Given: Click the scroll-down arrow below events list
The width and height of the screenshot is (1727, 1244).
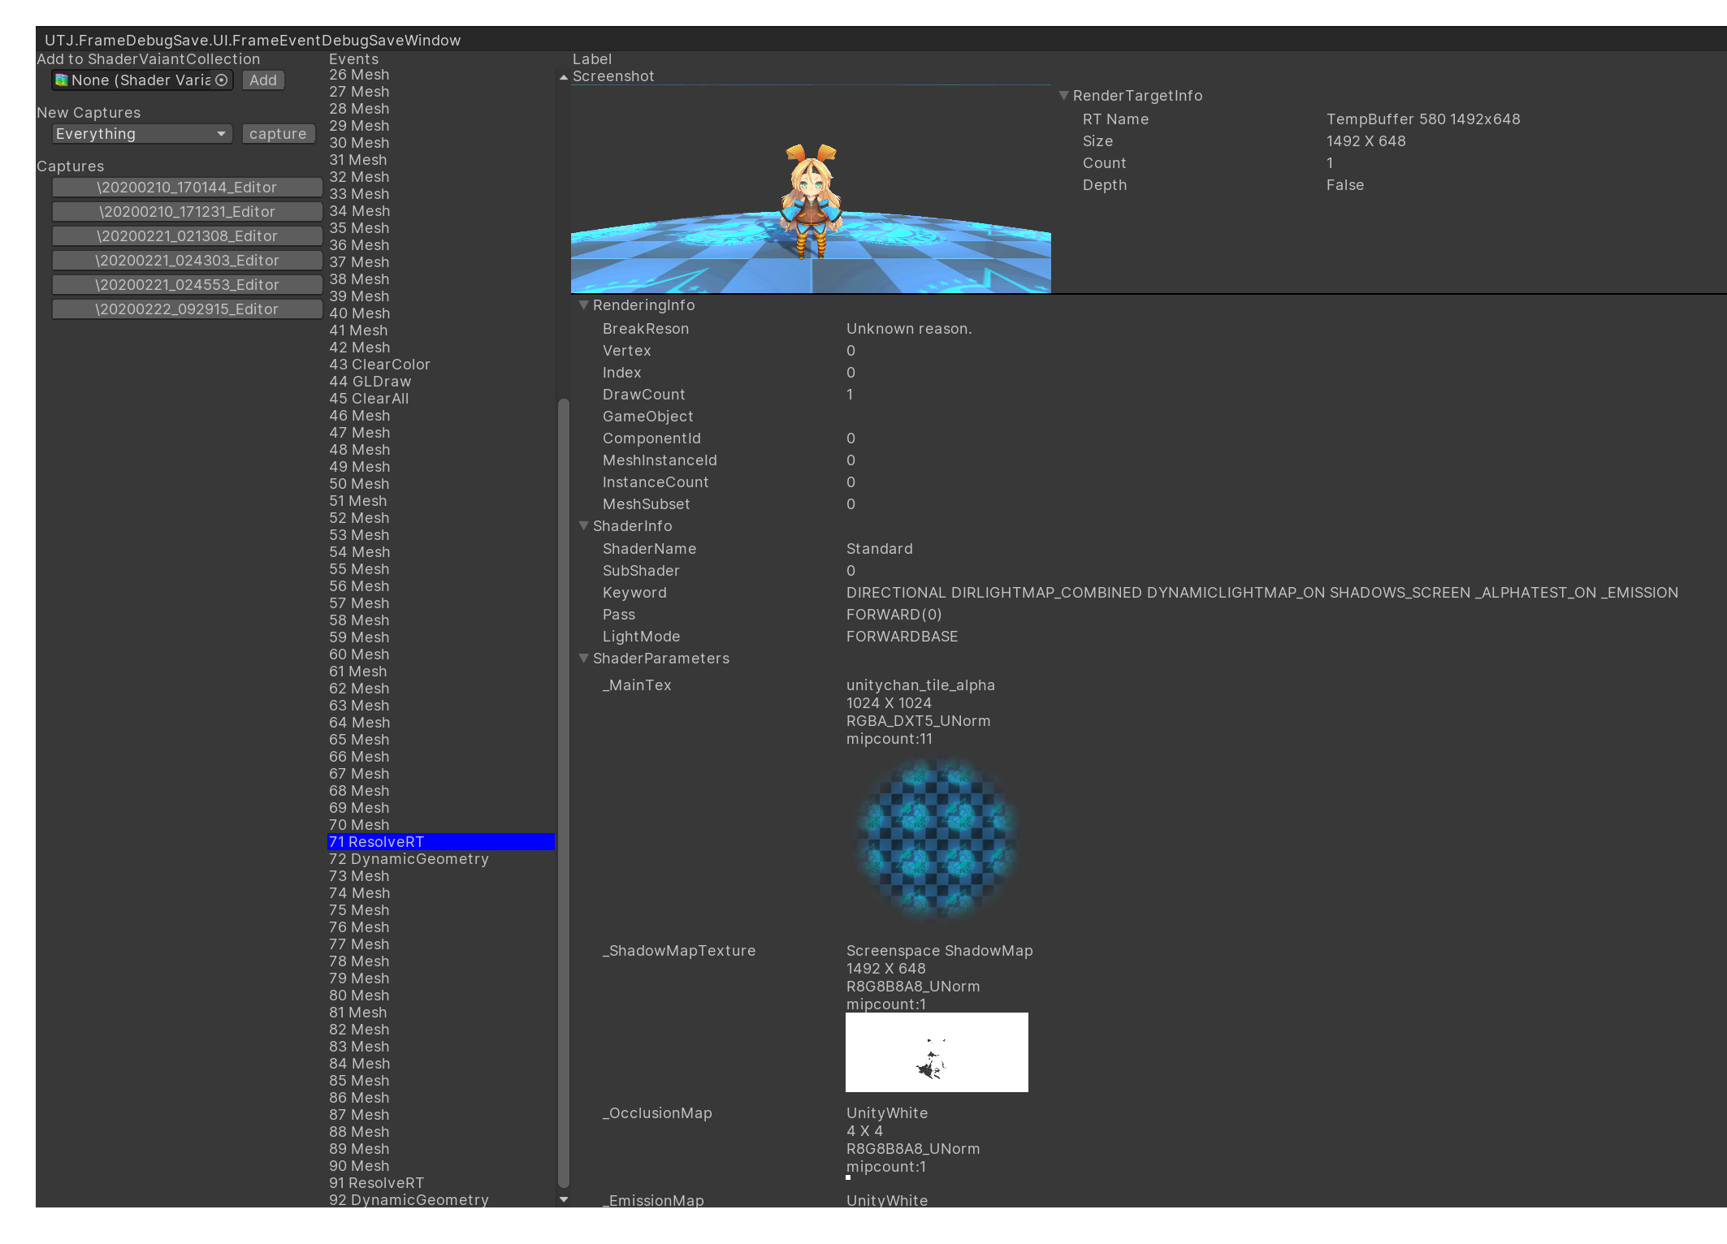Looking at the screenshot, I should click(564, 1199).
